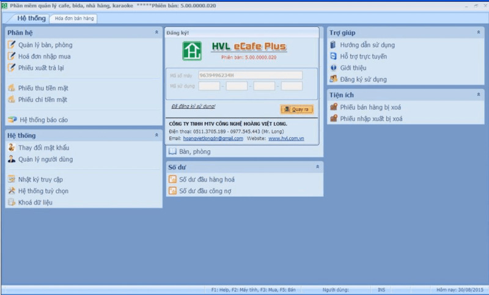Open Số dư đầu công nợ icon
Viewport: 489px width, 295px height.
172,191
